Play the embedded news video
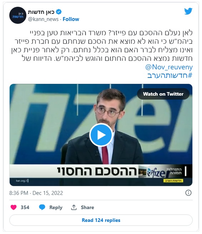Viewport: 202px width, 234px height. coord(101,135)
